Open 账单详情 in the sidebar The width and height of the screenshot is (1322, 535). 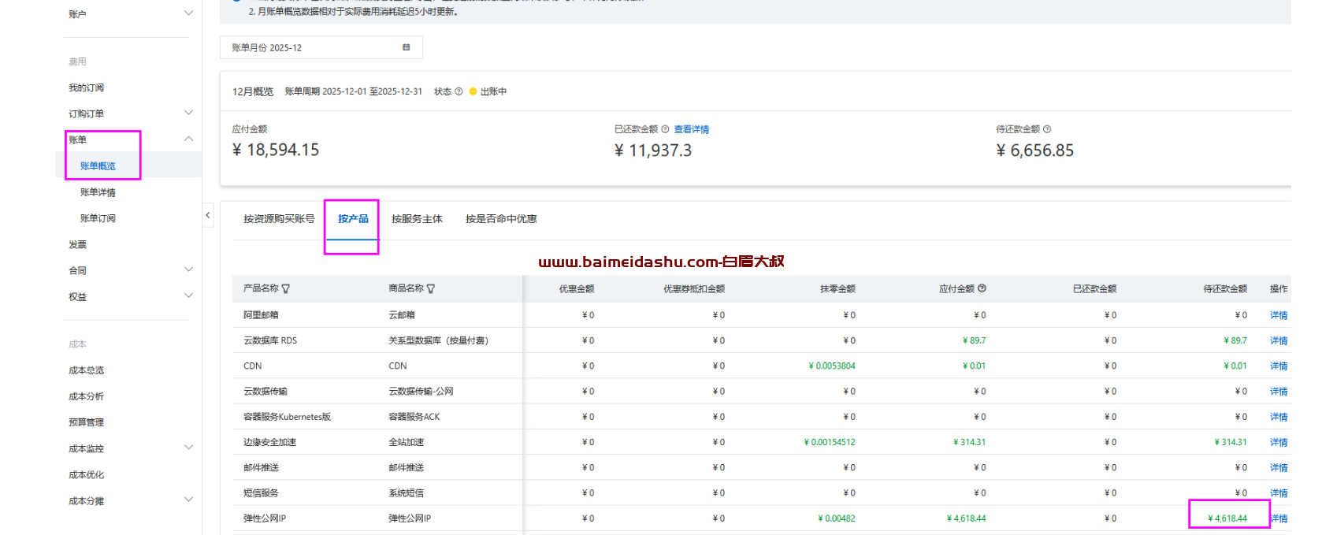pos(98,192)
